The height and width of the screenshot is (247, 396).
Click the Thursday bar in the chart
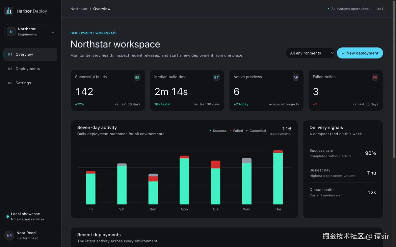[278, 177]
